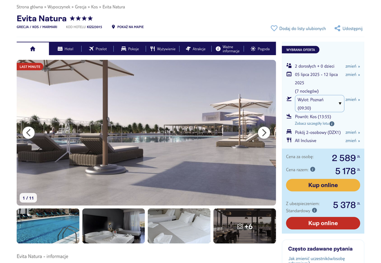This screenshot has height=263, width=381.
Task: Open the swimming pool thumbnail
Action: pyautogui.click(x=48, y=226)
